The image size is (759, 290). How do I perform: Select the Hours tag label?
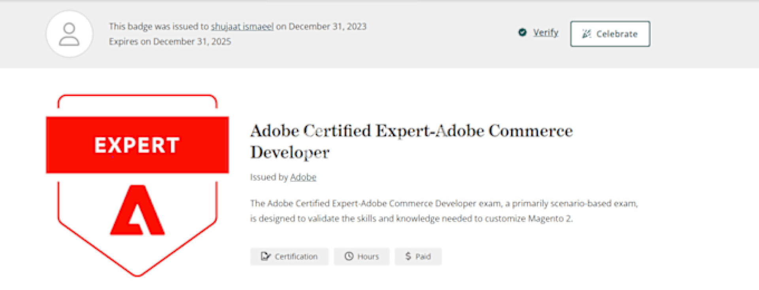[368, 256]
